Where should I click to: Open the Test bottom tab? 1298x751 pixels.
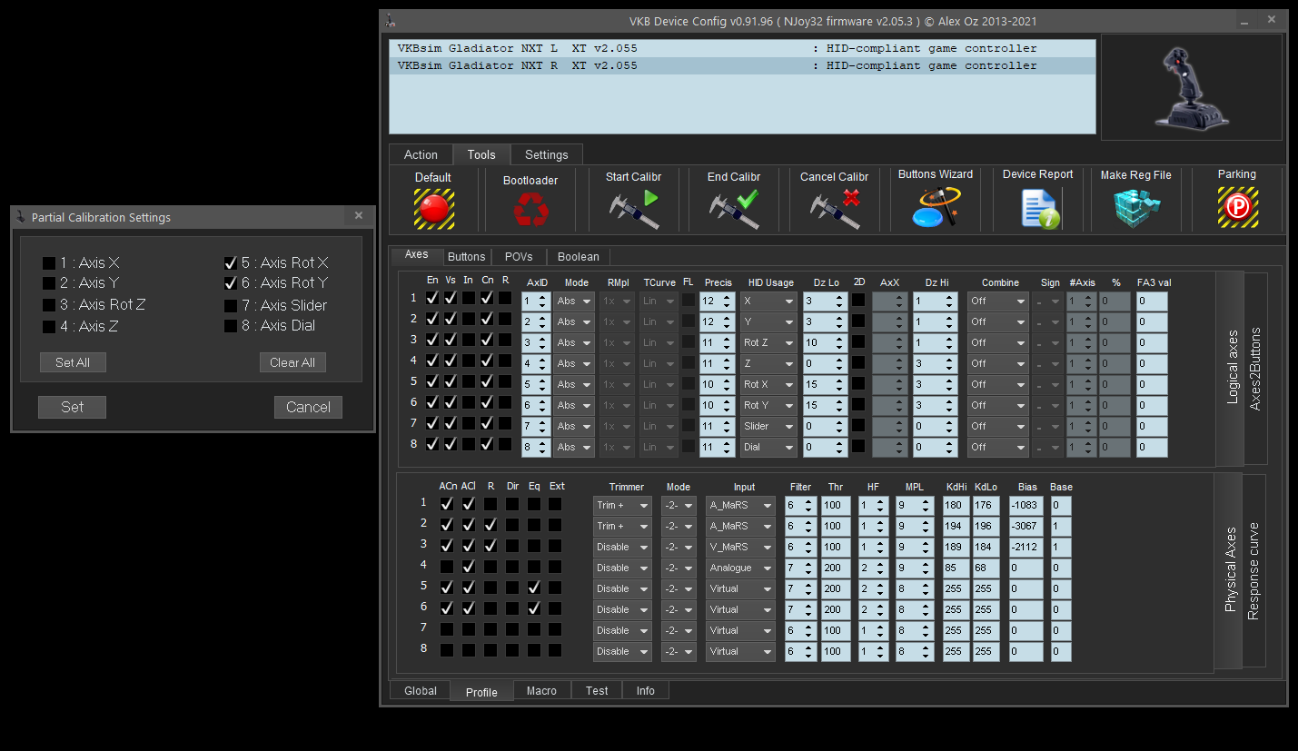[597, 691]
